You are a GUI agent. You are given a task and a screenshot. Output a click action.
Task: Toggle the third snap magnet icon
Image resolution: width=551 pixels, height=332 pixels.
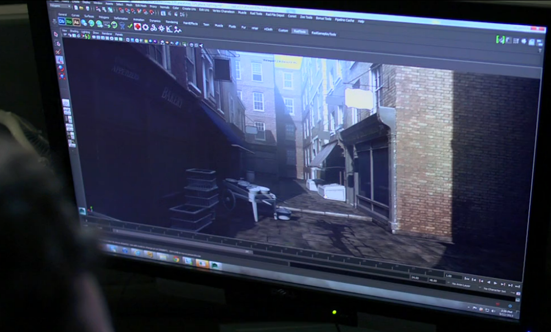tap(133, 11)
